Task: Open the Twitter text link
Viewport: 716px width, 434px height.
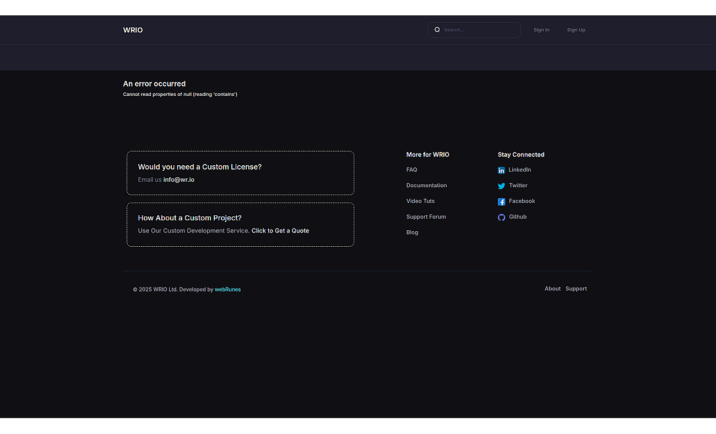Action: 518,186
